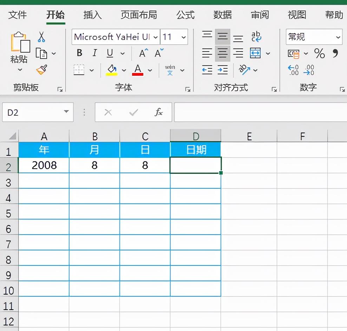Click the Wrap Text icon

(x=256, y=37)
